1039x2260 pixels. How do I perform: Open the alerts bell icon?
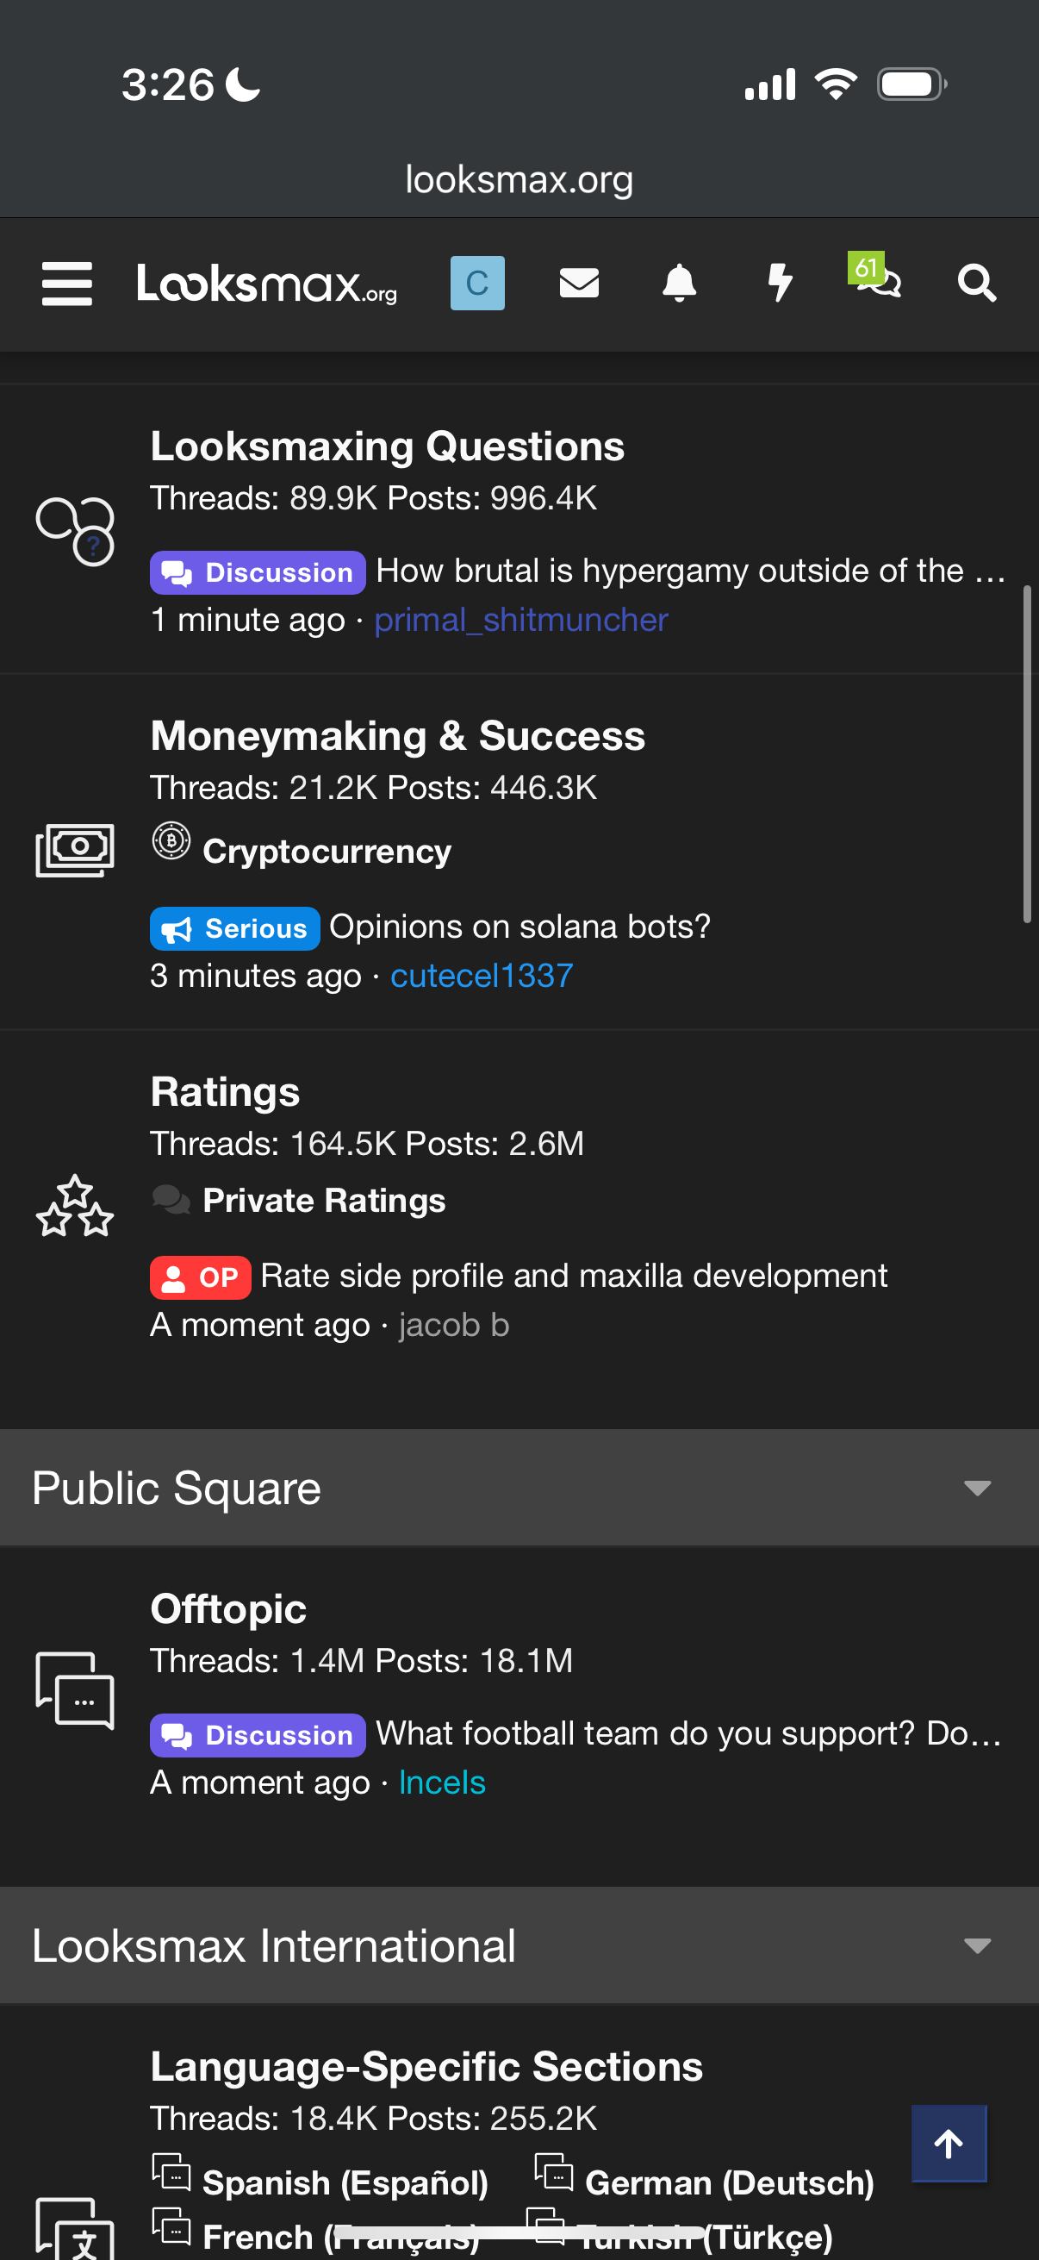[679, 284]
